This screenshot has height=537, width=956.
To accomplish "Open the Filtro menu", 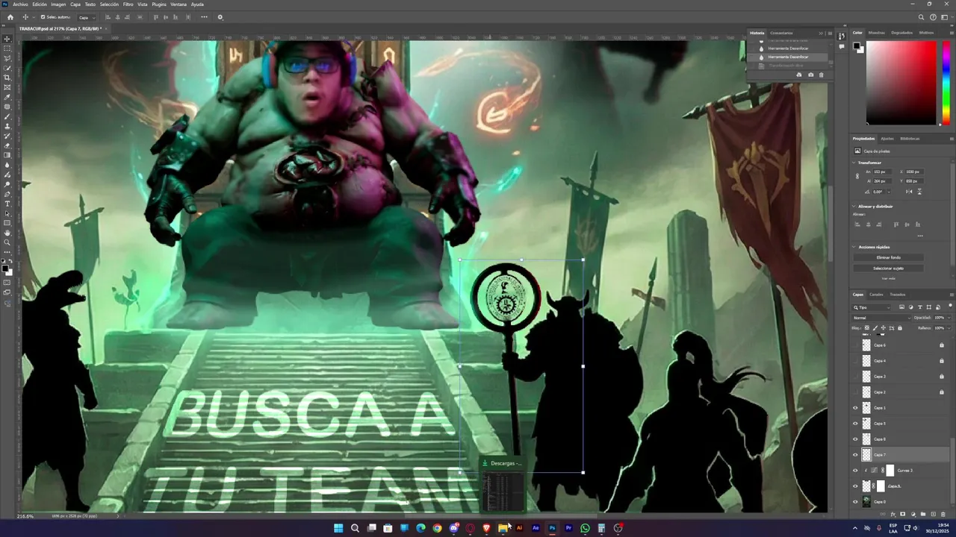I will (128, 4).
